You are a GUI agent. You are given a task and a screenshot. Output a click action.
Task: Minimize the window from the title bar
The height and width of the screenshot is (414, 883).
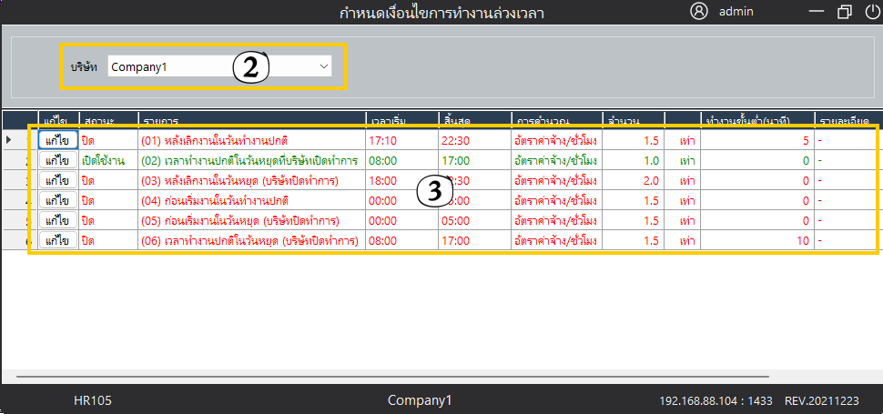tap(817, 12)
